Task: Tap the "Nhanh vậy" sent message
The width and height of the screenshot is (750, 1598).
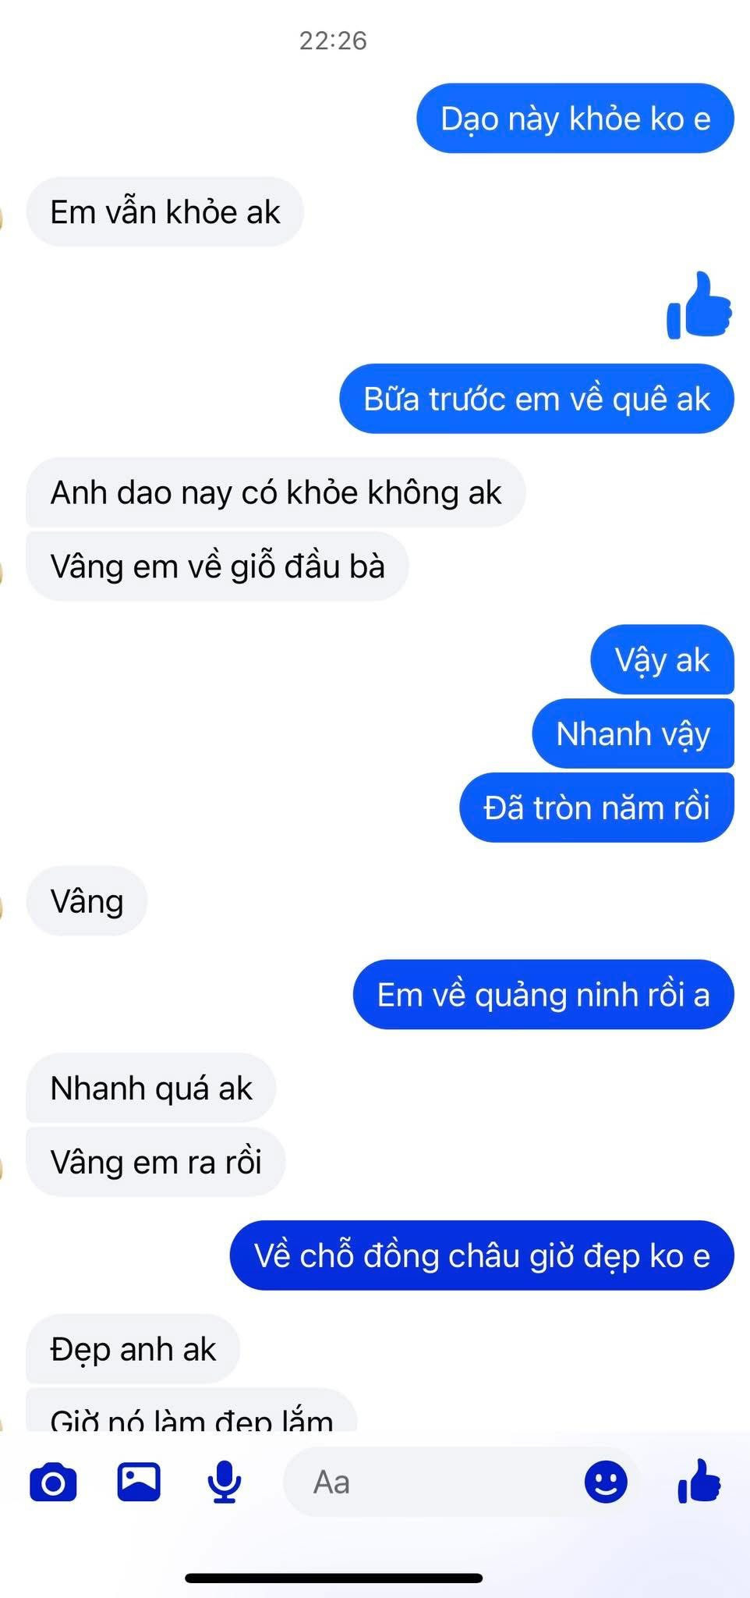Action: point(633,733)
